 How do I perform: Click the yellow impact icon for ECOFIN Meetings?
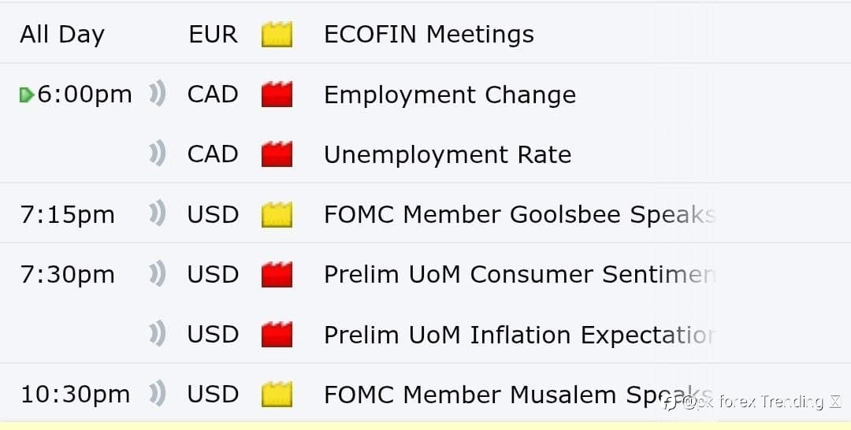277,35
